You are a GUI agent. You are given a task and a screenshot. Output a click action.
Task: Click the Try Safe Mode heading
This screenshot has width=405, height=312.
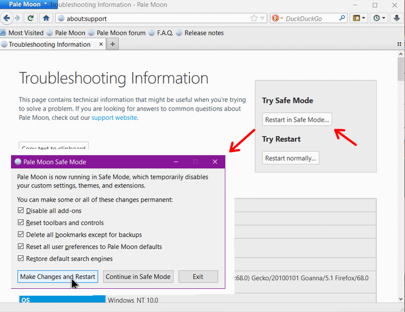(x=287, y=100)
